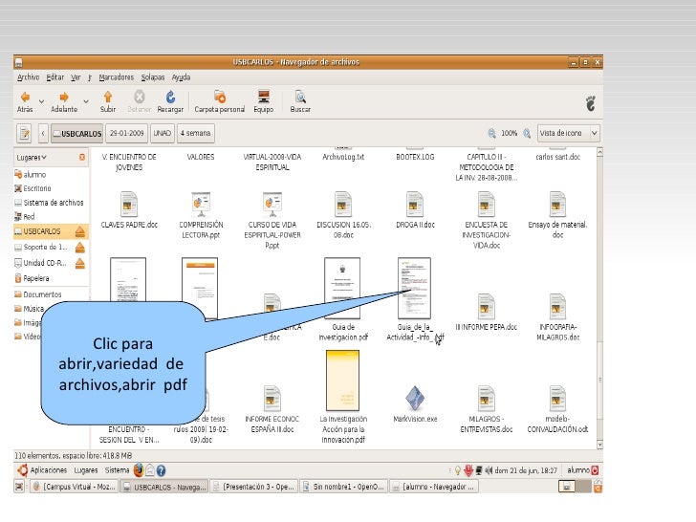Screen dimensions: 696x522
Task: Switch to Presentación 3 taskbar window
Action: click(253, 487)
